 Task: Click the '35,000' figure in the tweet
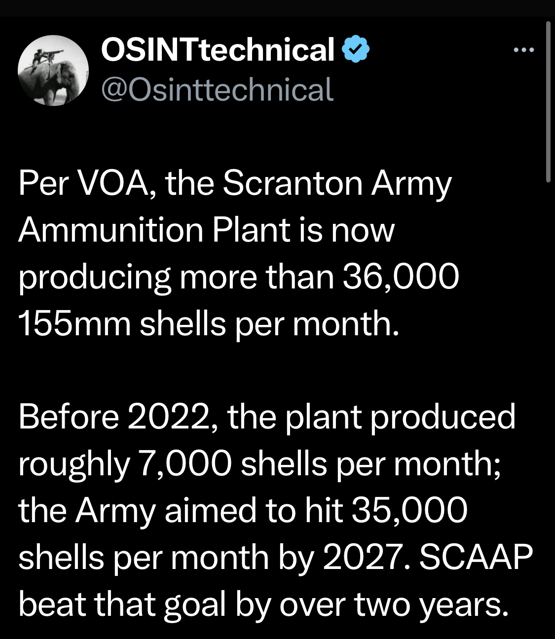pyautogui.click(x=409, y=511)
